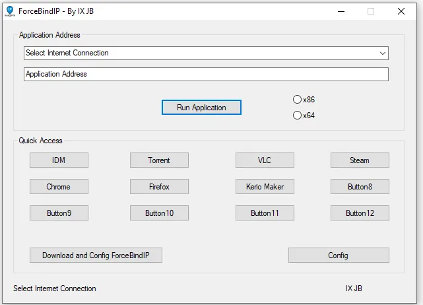Expand the Select Internet Connection dropdown arrow
The width and height of the screenshot is (423, 305).
pos(382,53)
